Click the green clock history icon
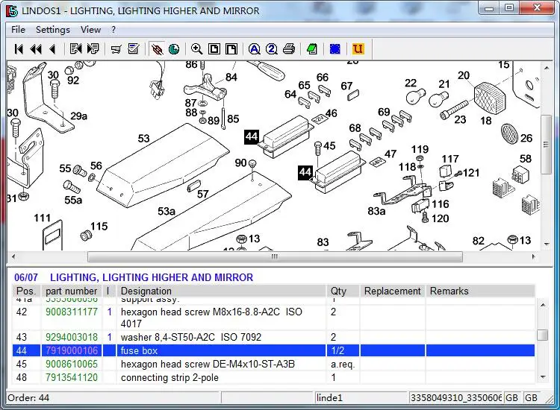 pyautogui.click(x=174, y=49)
